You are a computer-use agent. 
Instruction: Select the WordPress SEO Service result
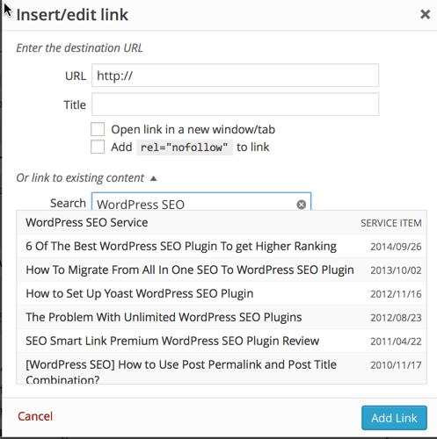[x=222, y=223]
